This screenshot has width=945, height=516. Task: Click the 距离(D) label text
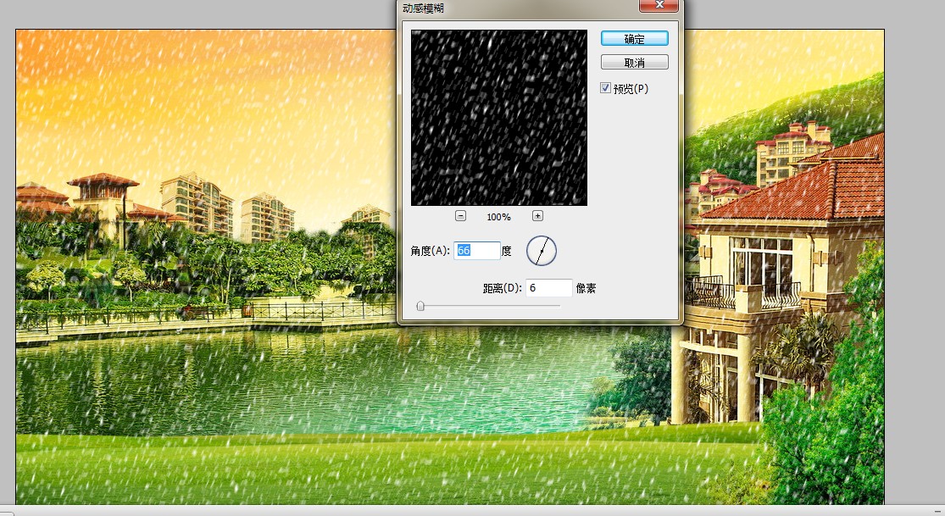pos(502,288)
